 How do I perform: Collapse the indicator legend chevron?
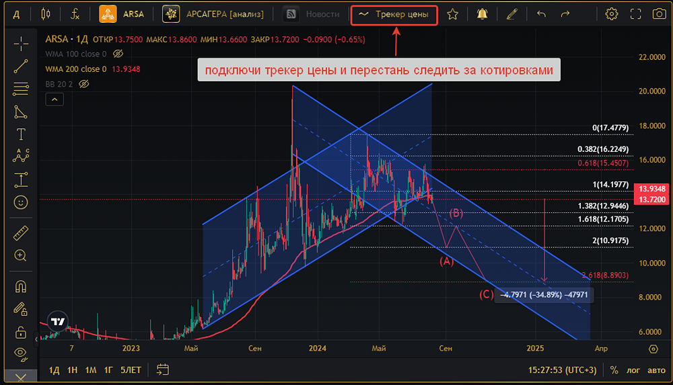pyautogui.click(x=55, y=99)
